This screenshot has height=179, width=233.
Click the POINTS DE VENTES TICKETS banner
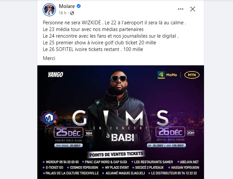click(x=116, y=155)
